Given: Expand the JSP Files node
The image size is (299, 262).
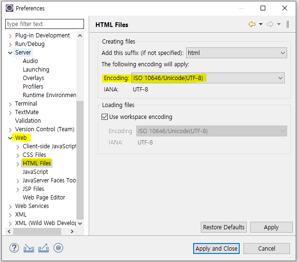Looking at the screenshot, I should 18,189.
